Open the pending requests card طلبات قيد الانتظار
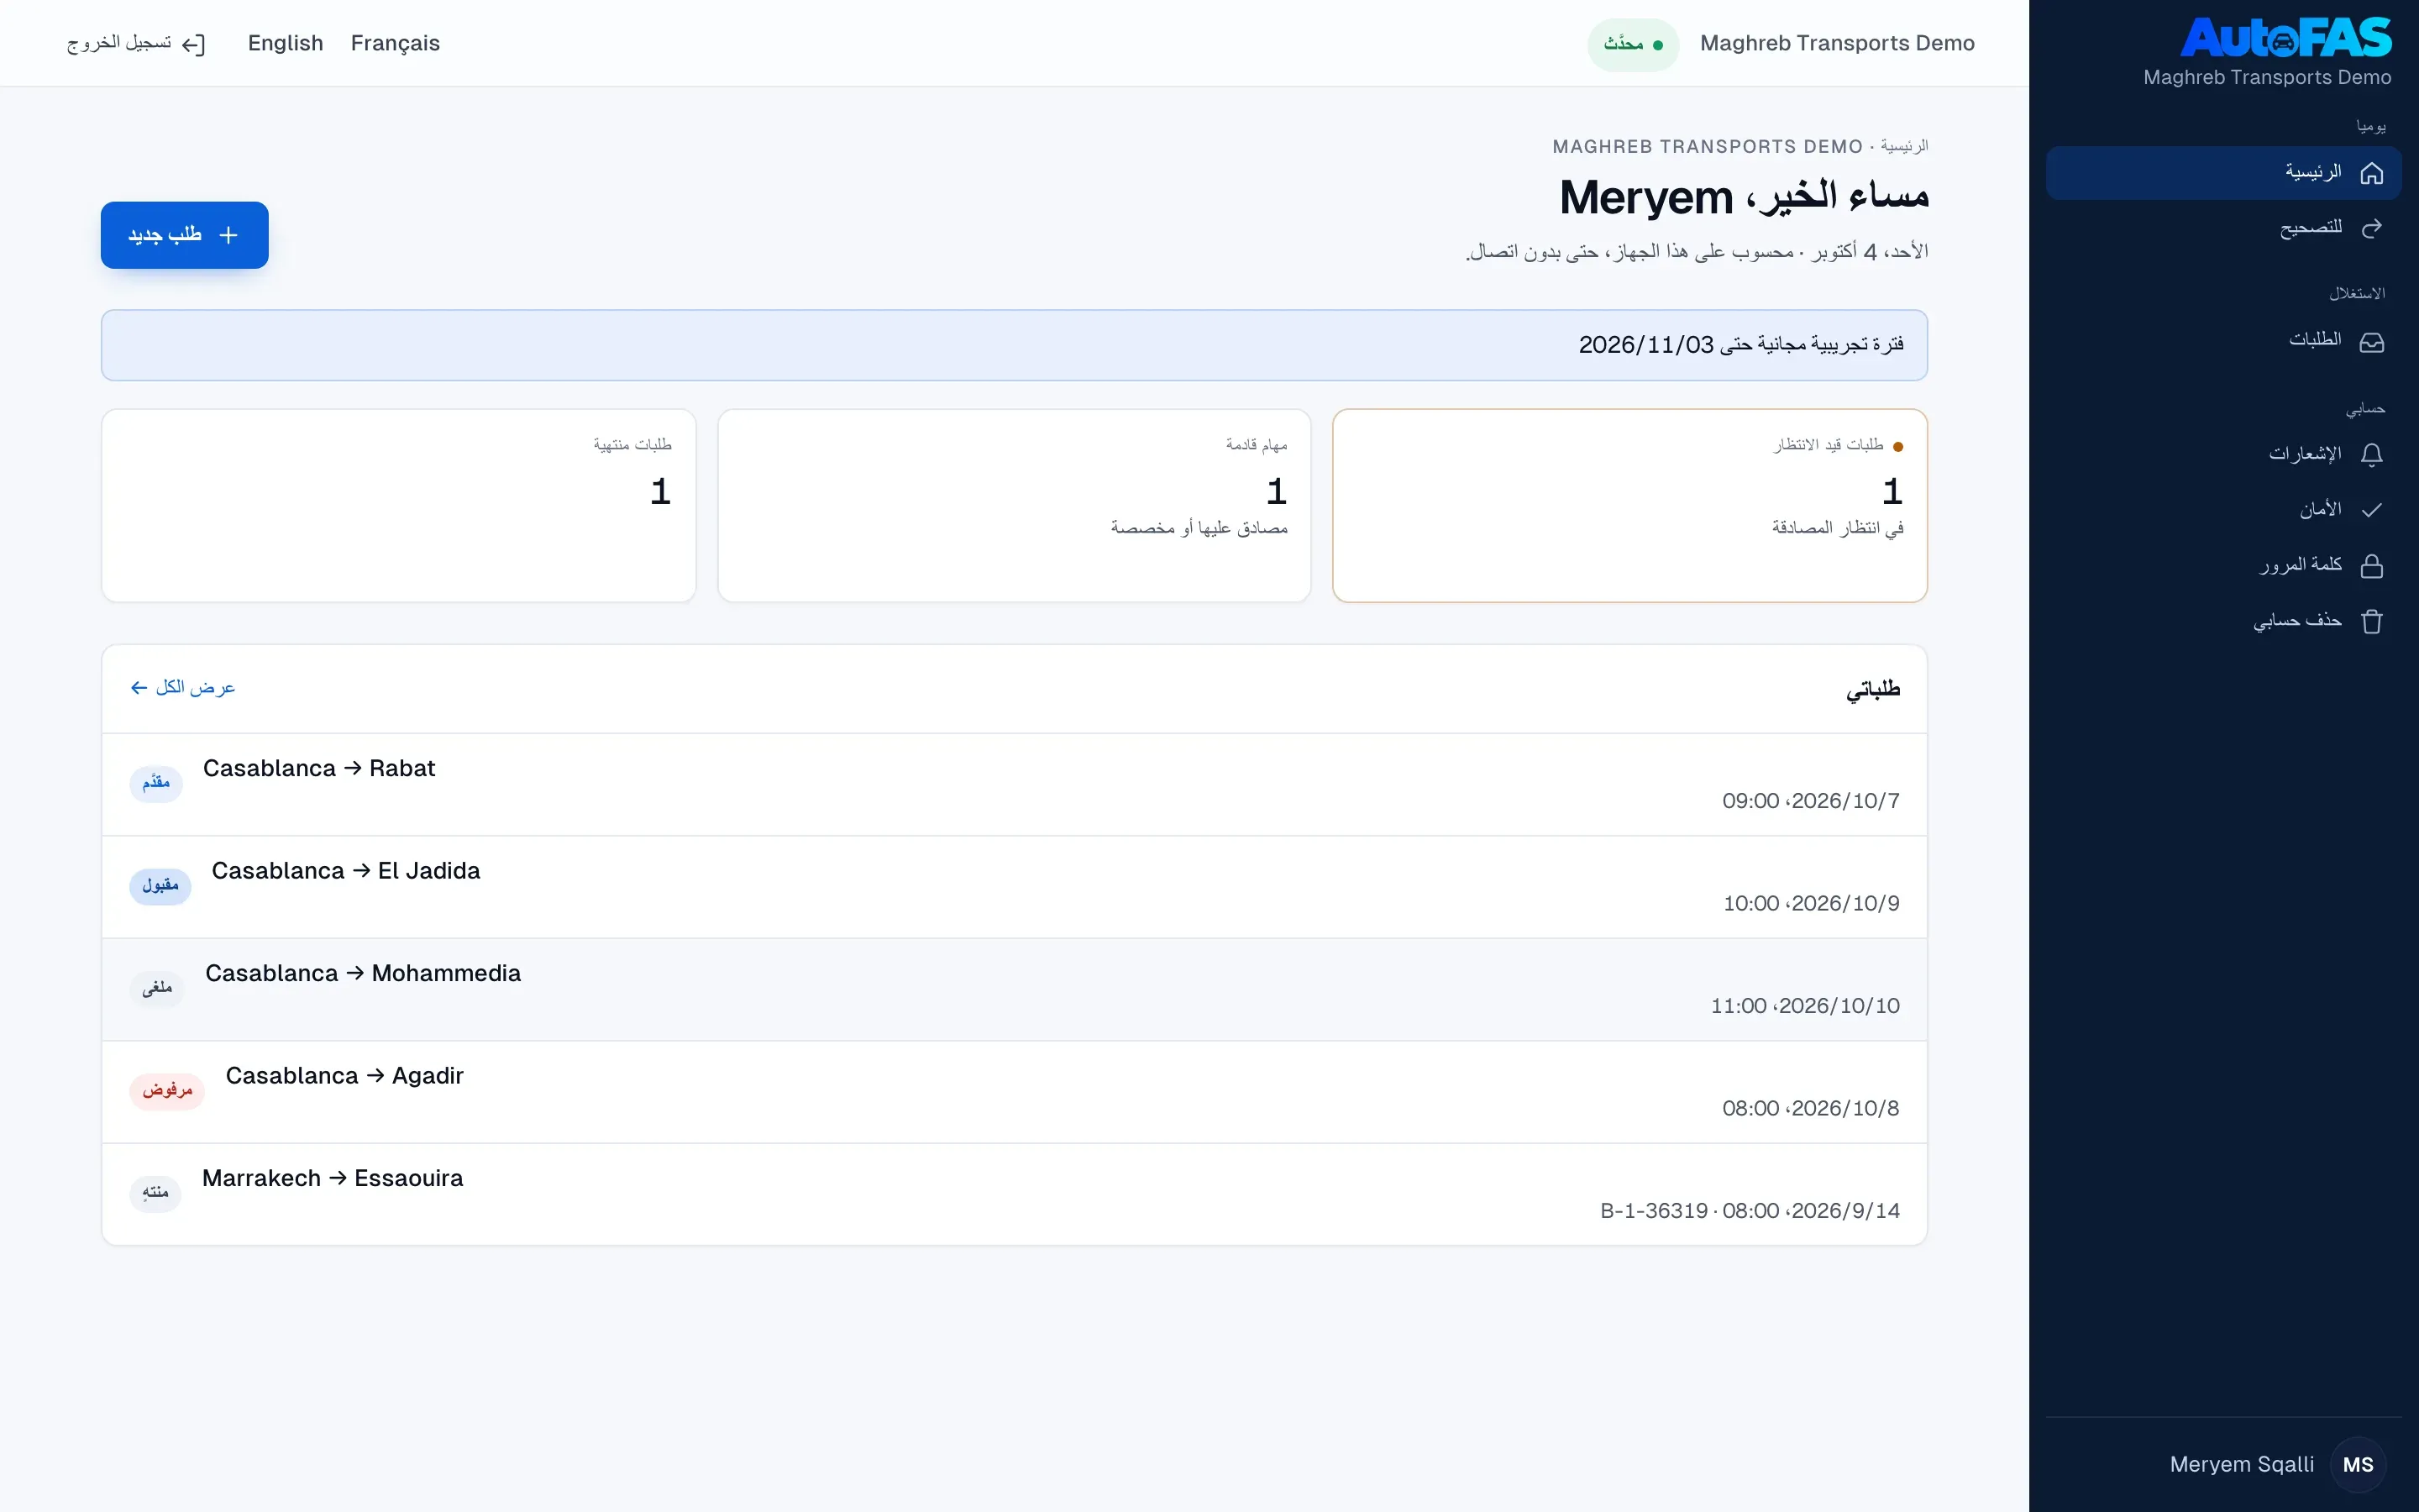Image resolution: width=2419 pixels, height=1512 pixels. coord(1629,505)
